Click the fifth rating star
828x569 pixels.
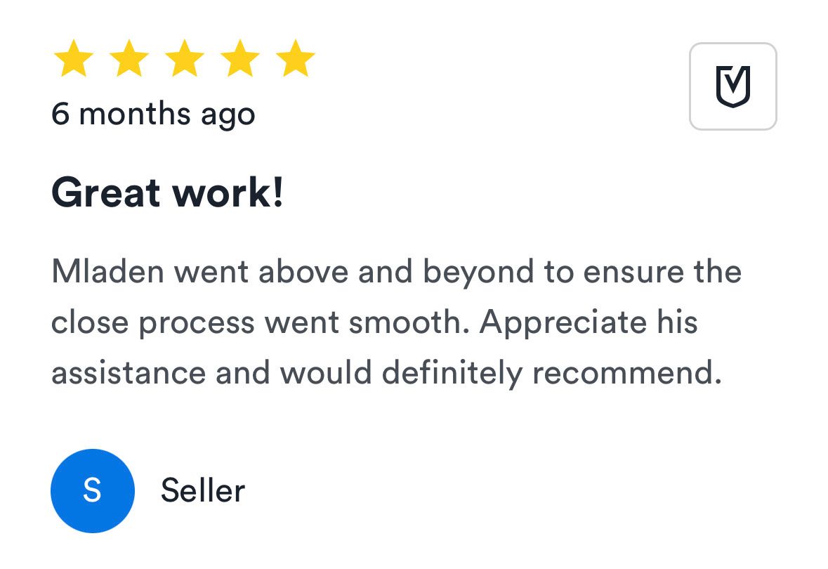pos(295,60)
